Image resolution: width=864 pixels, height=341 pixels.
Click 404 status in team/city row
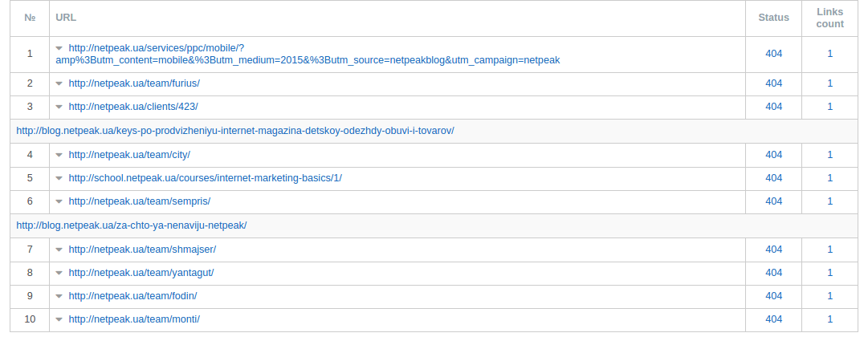coord(773,155)
